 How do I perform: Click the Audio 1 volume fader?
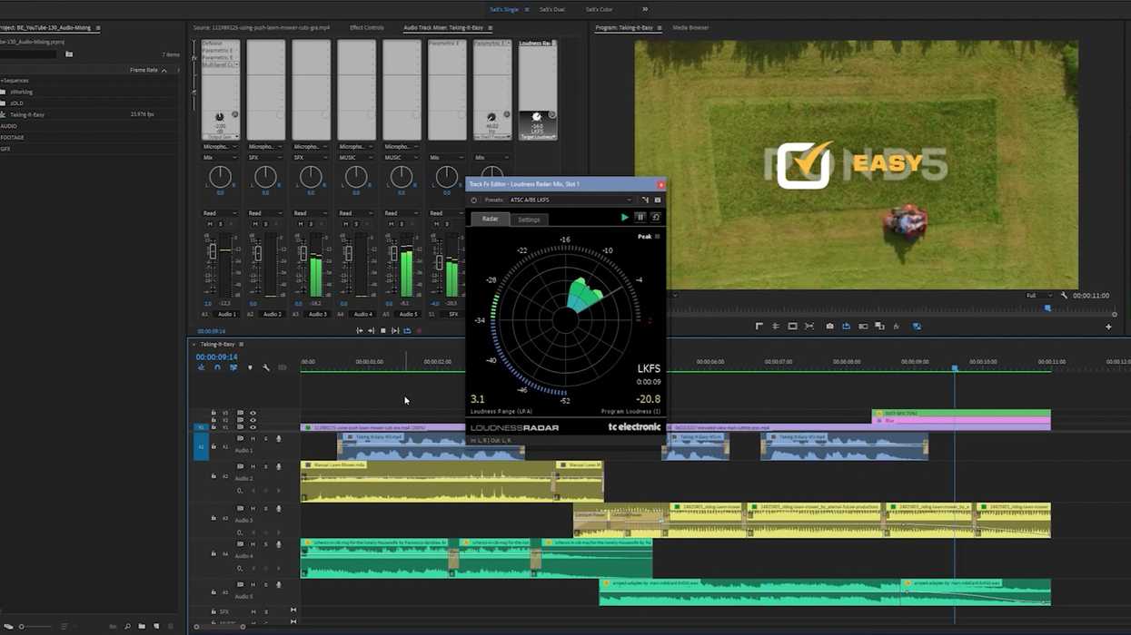[213, 252]
